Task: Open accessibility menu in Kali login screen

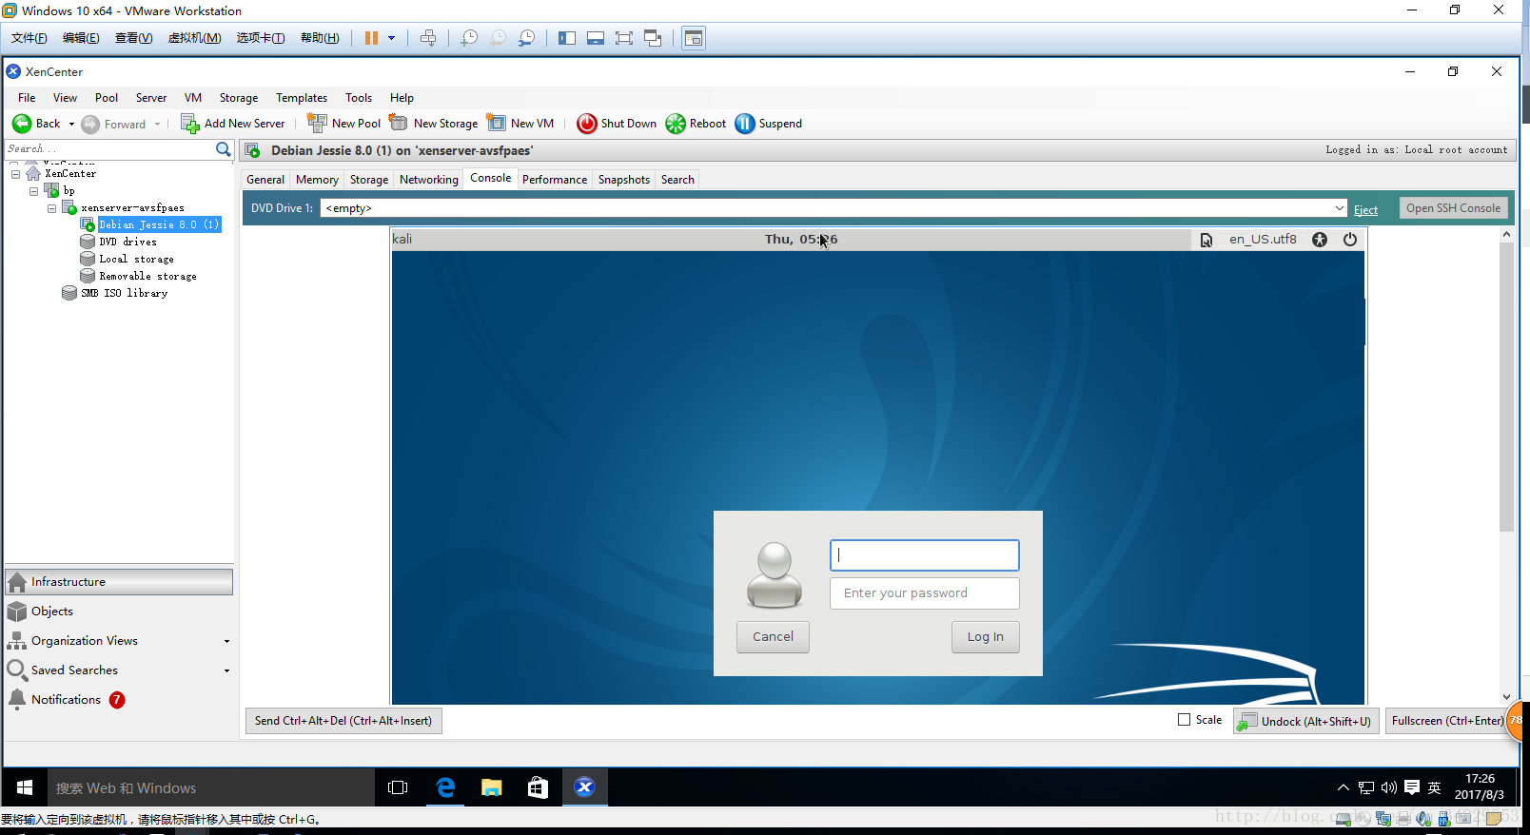Action: [1320, 240]
